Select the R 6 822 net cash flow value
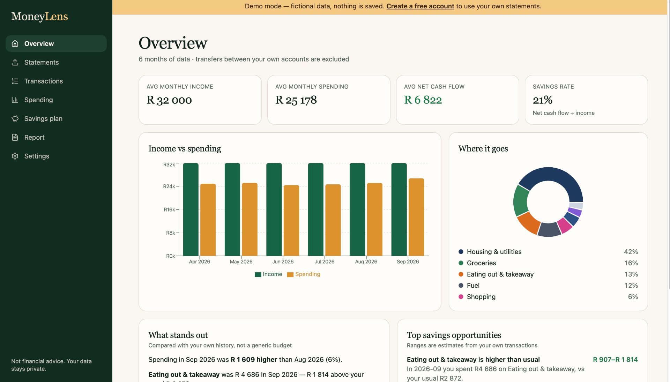 point(423,100)
